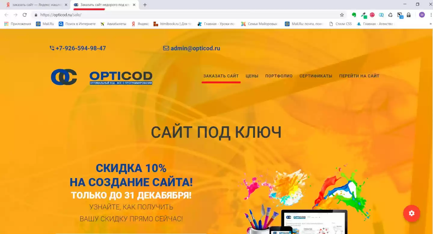Screen dimensions: 433x234
Task: Open the htmlbook.ru bookmark
Action: pyautogui.click(x=172, y=24)
